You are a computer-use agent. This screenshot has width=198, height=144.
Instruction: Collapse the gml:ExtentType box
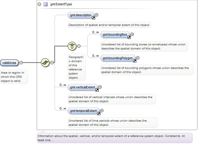(x=39, y=4)
